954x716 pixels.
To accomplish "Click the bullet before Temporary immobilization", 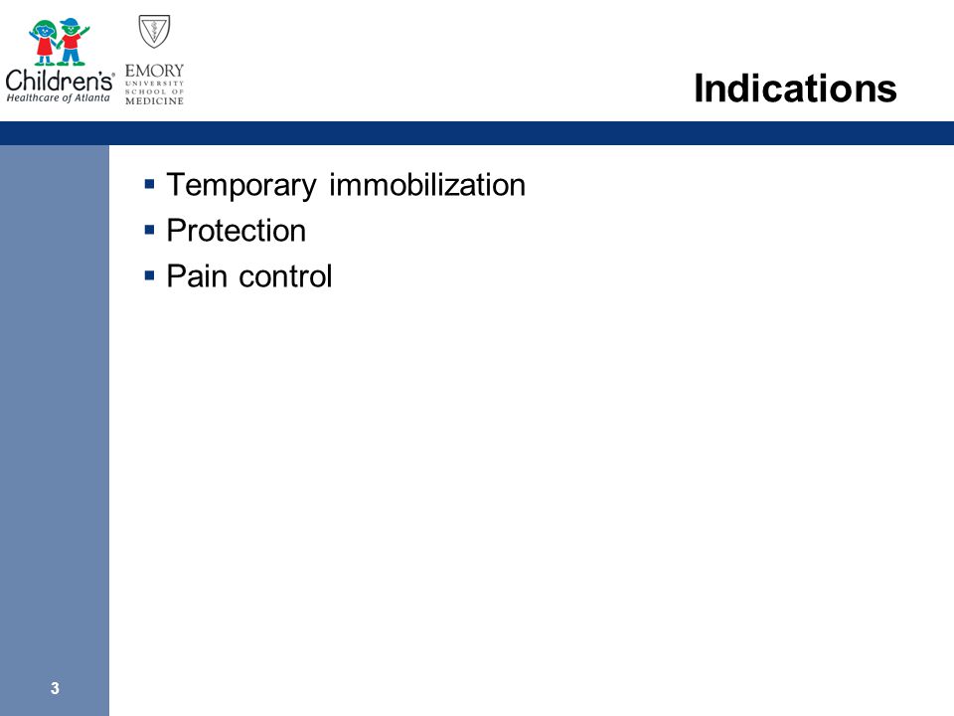I will pyautogui.click(x=150, y=183).
